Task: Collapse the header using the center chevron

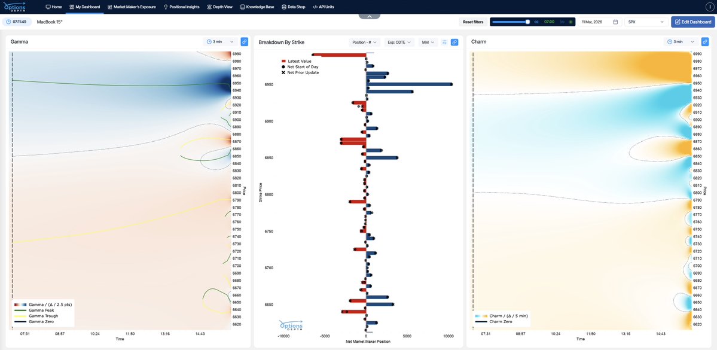Action: tap(369, 15)
